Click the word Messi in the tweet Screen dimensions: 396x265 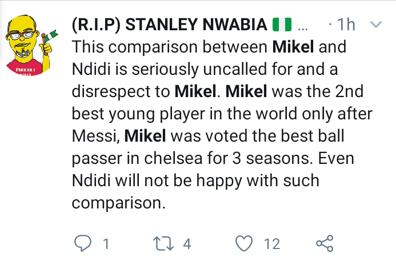click(x=94, y=136)
